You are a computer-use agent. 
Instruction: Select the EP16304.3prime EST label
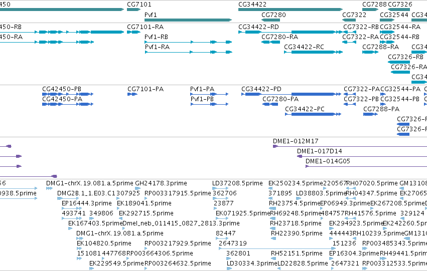[x=354, y=253]
